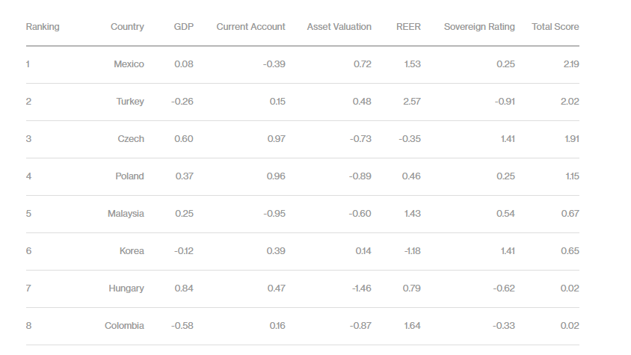Select the GDP column header
Image resolution: width=631 pixels, height=355 pixels.
tap(184, 27)
